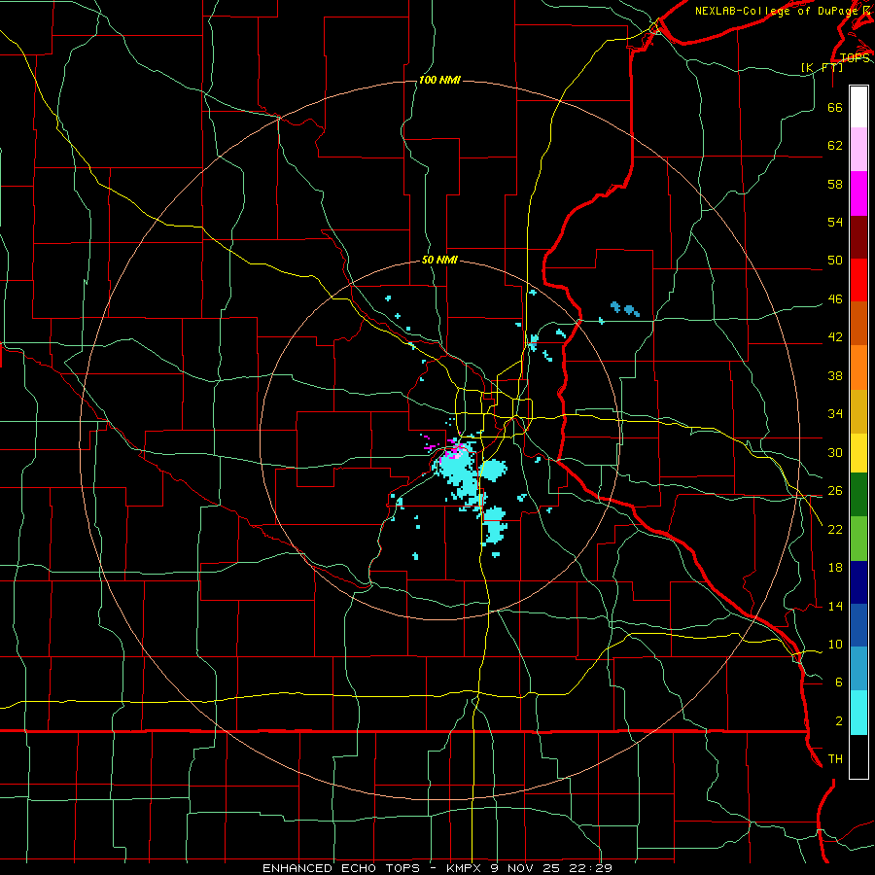
Task: Click the 100 NMI range ring label
Action: [439, 80]
